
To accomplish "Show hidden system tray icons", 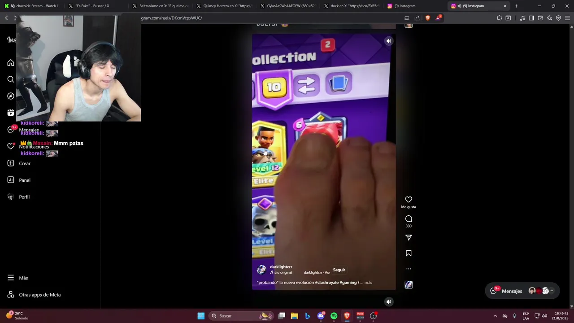I will click(x=495, y=316).
